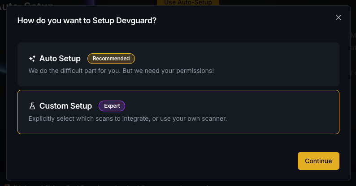Screen dimensions: 356x186
Task: Click the Use Auto-Setup button behind dialog
Action: [x=188, y=3]
